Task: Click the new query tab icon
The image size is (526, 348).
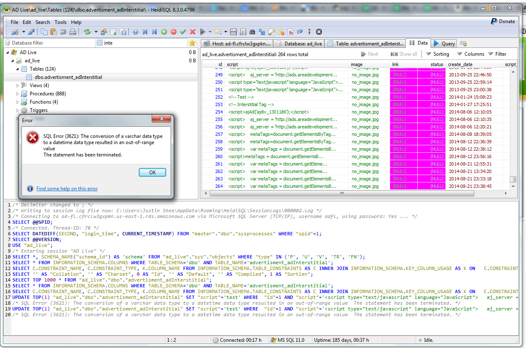Action: [x=463, y=43]
